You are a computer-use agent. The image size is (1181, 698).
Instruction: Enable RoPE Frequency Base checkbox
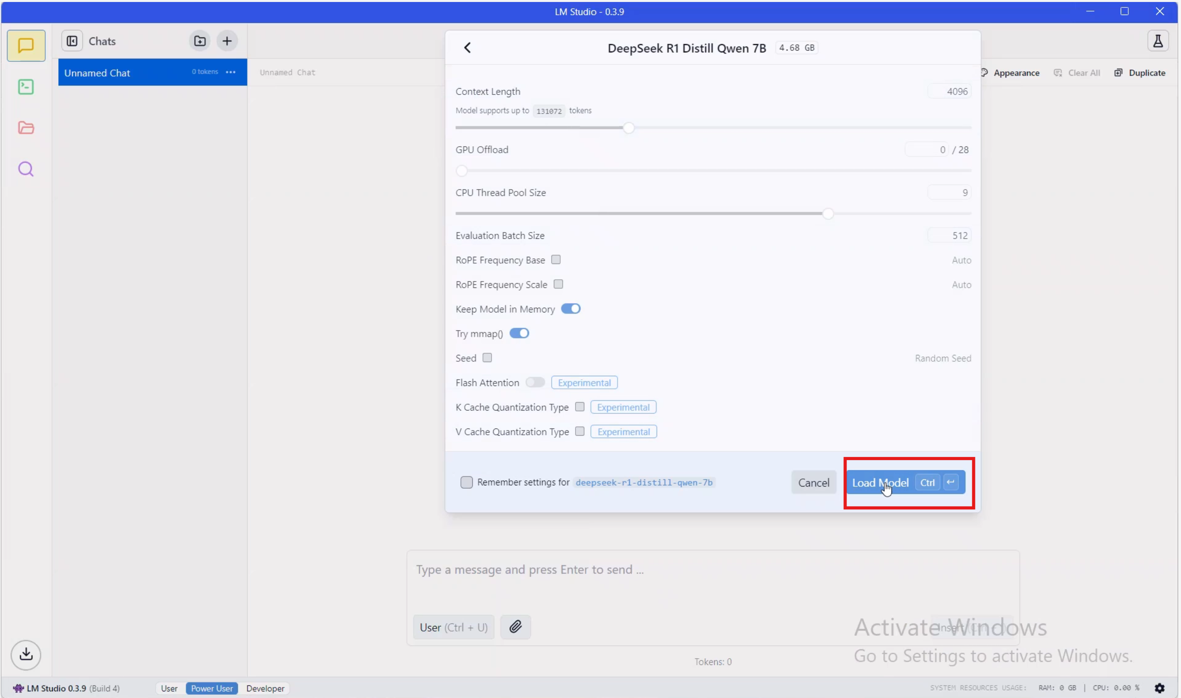pos(556,260)
